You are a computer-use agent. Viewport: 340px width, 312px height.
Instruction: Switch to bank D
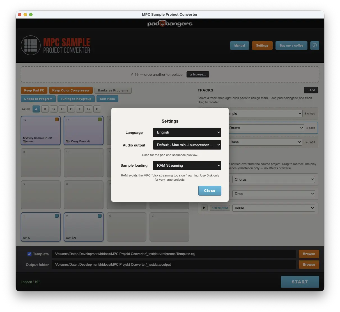coord(62,109)
